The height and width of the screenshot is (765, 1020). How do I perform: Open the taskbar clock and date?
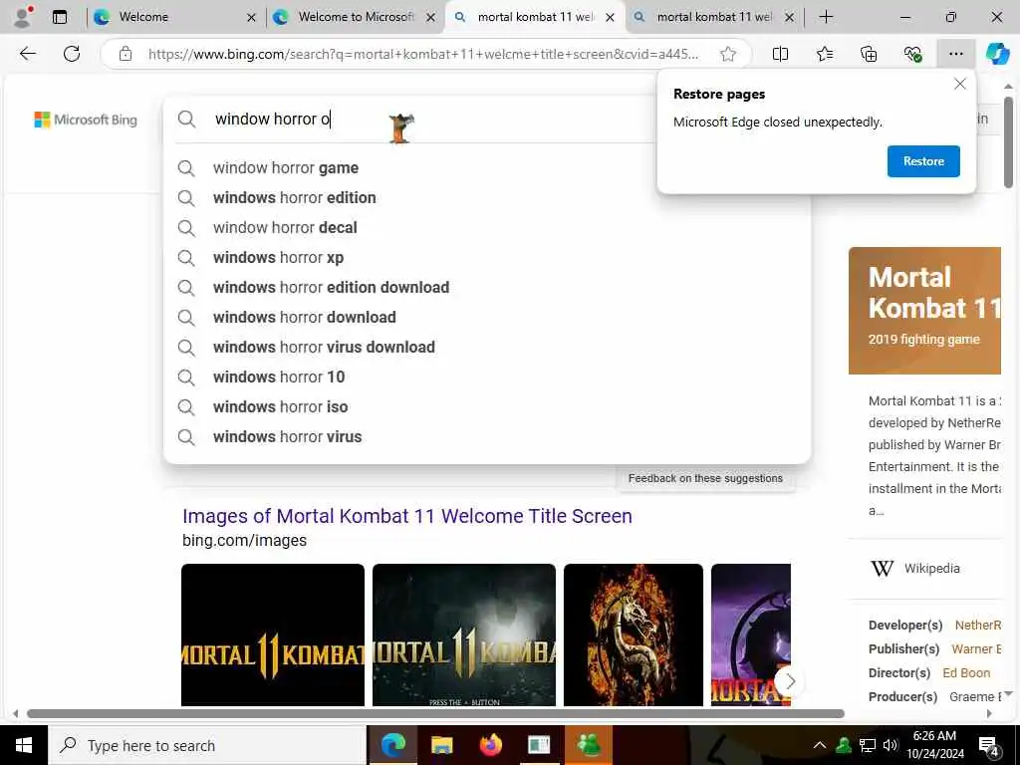tap(934, 745)
